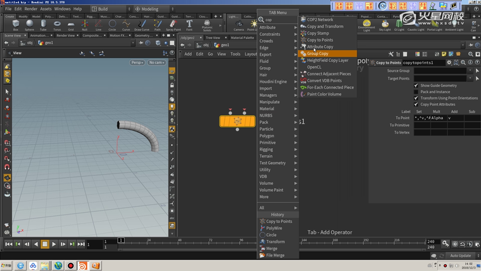
Task: Toggle Copy Point Attributes checkbox
Action: (x=416, y=104)
